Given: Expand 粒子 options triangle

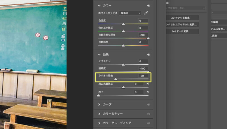Looking at the screenshot, I should 148,92.
